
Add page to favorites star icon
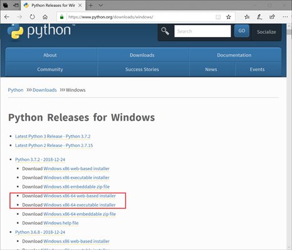pos(229,17)
